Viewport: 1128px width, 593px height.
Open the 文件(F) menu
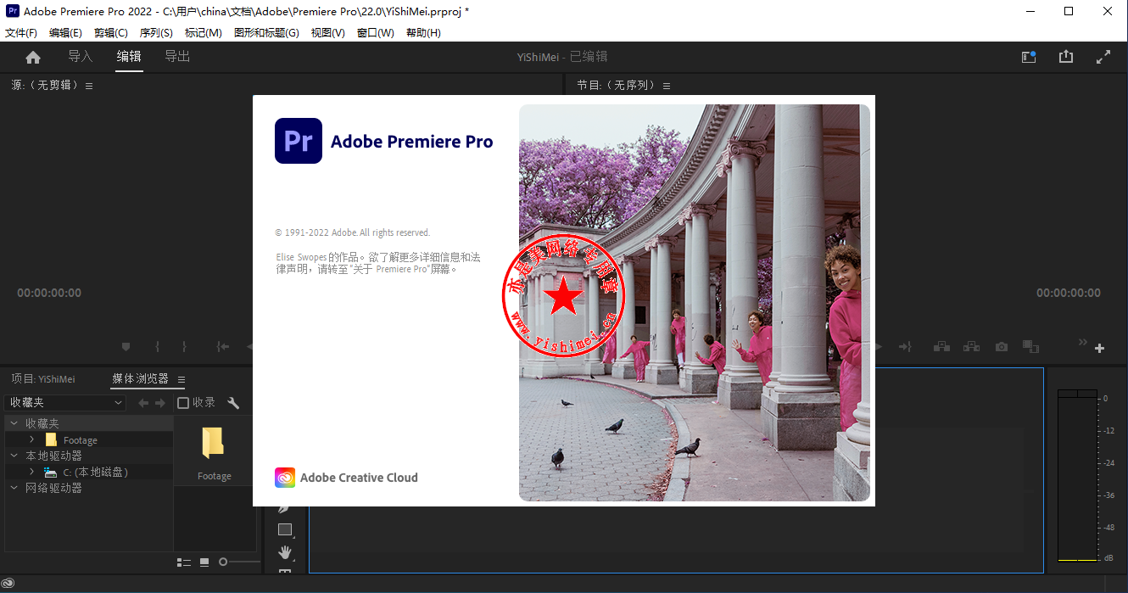21,33
